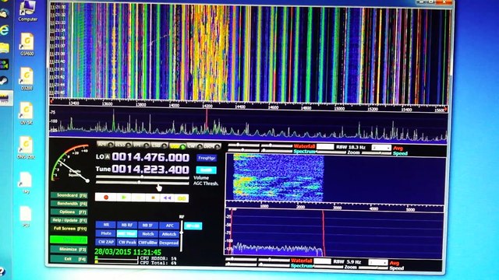Image resolution: width=499 pixels, height=280 pixels.
Task: Open Soundcard settings [F5]
Action: coord(69,195)
